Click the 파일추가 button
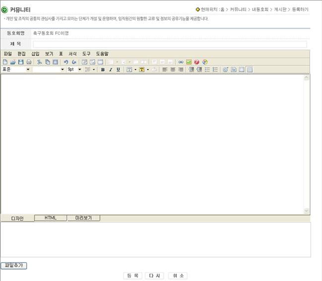 13,266
